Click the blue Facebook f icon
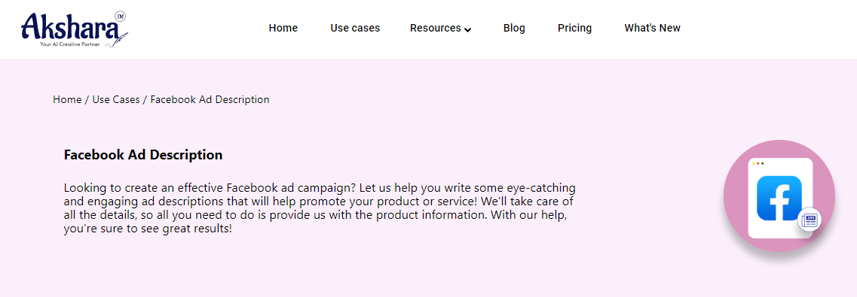857x297 pixels. 779,198
